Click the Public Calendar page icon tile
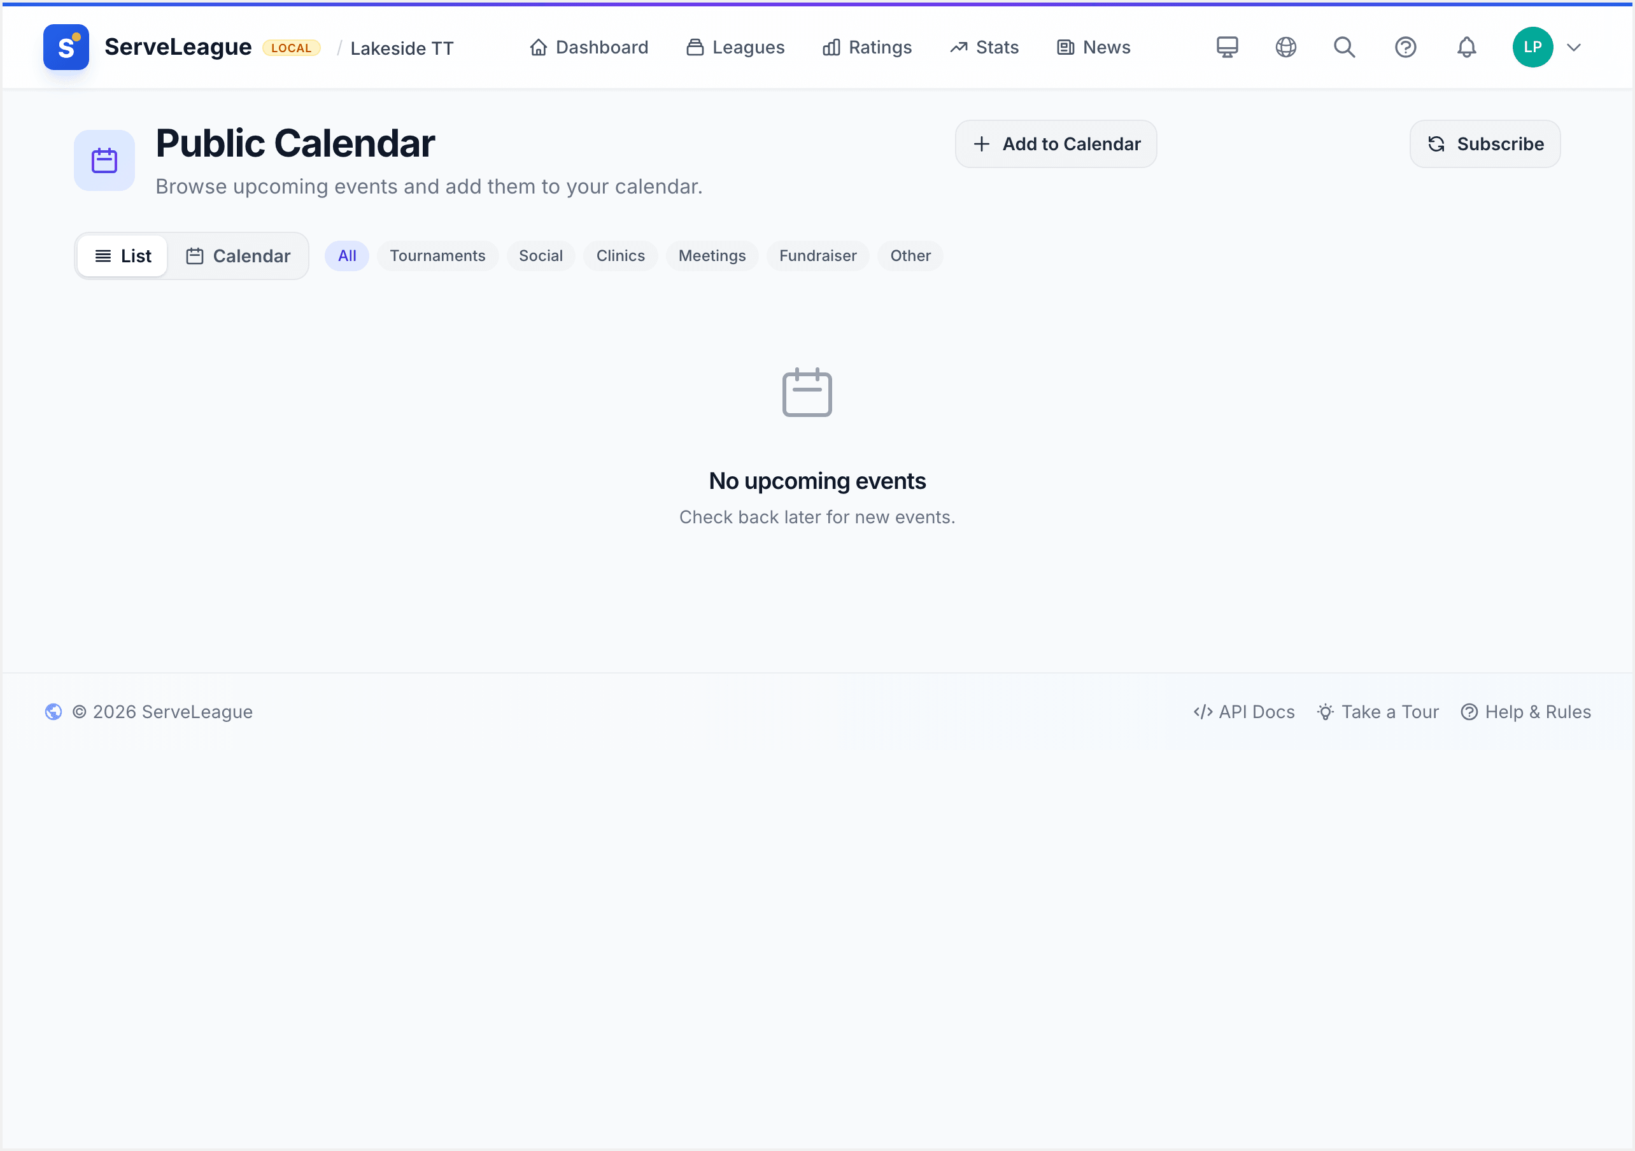Viewport: 1635px width, 1151px height. 104,160
